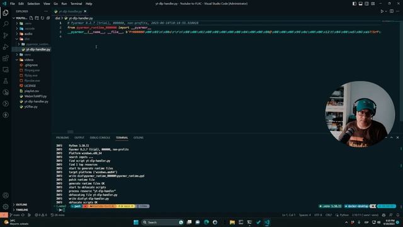The width and height of the screenshot is (403, 227).
Task: Toggle secondary sidebar layout icon
Action: (366, 4)
